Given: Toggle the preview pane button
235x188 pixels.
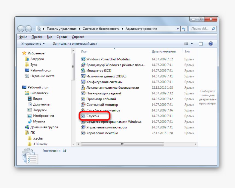Looking at the screenshot, I should 201,43.
